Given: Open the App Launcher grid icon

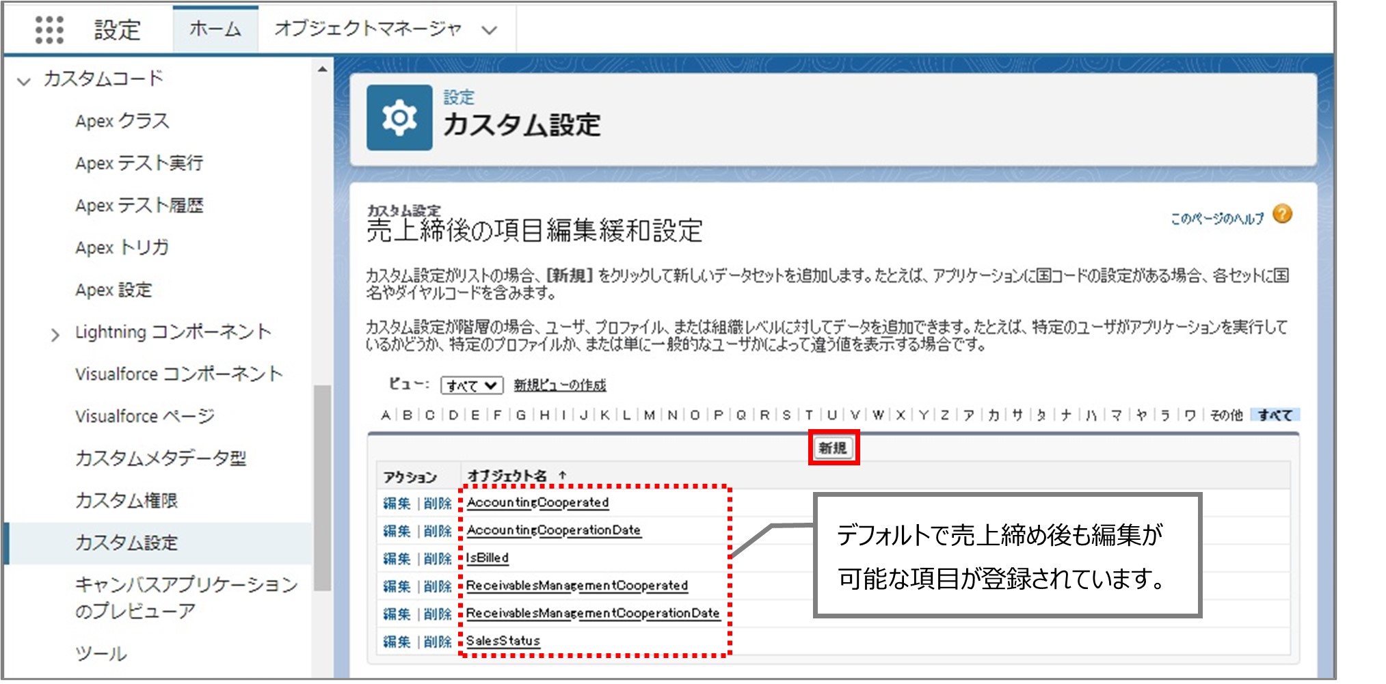Looking at the screenshot, I should tap(49, 29).
